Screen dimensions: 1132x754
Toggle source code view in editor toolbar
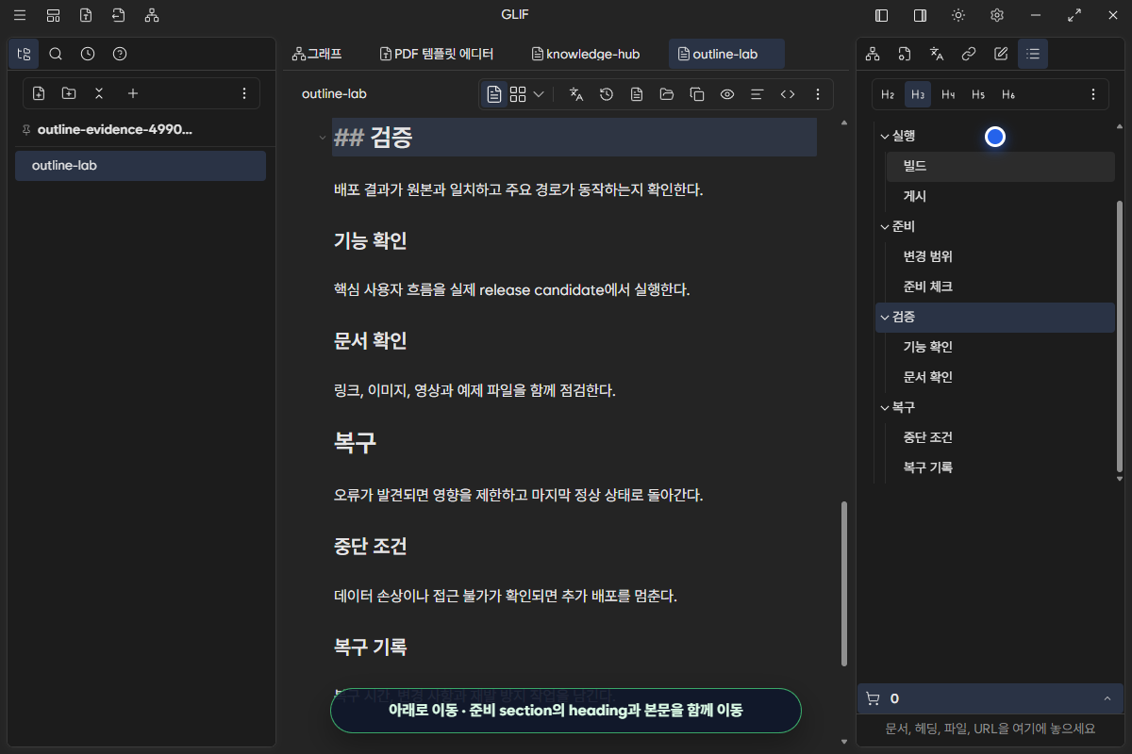788,94
